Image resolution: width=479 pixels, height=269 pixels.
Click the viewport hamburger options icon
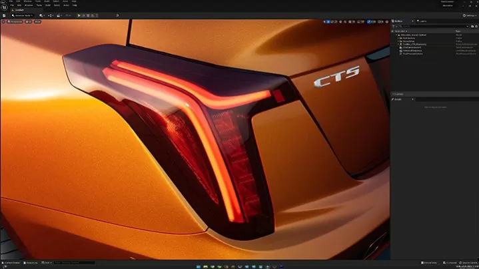(x=3, y=21)
